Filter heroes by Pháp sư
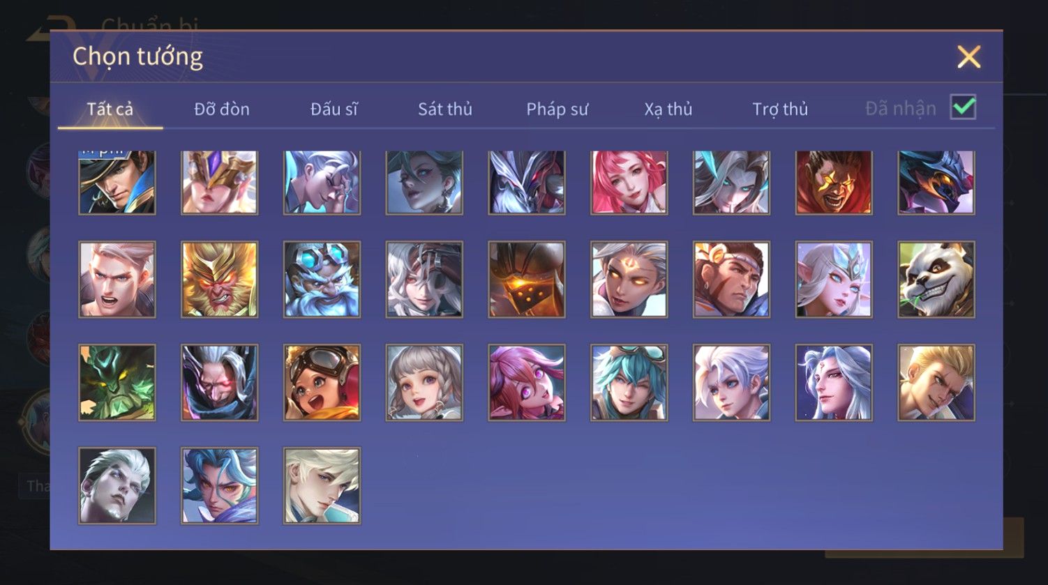Viewport: 1048px width, 585px height. pyautogui.click(x=557, y=109)
